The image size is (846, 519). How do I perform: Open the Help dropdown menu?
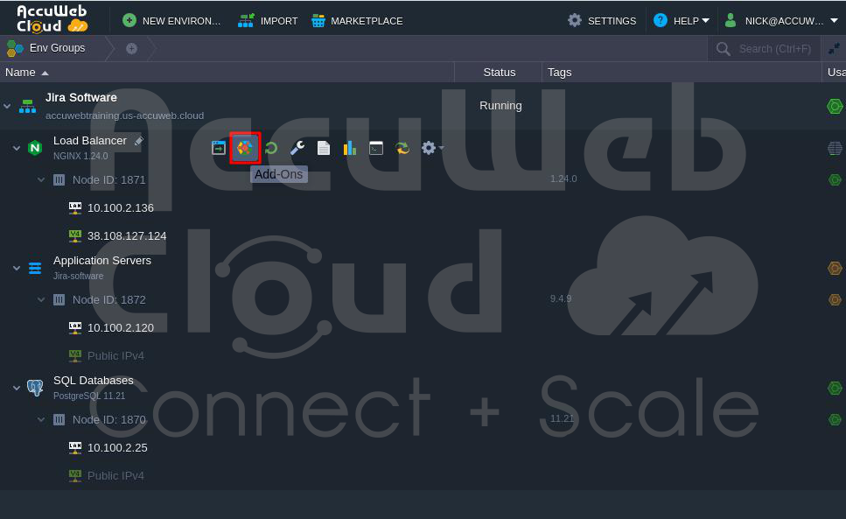682,20
